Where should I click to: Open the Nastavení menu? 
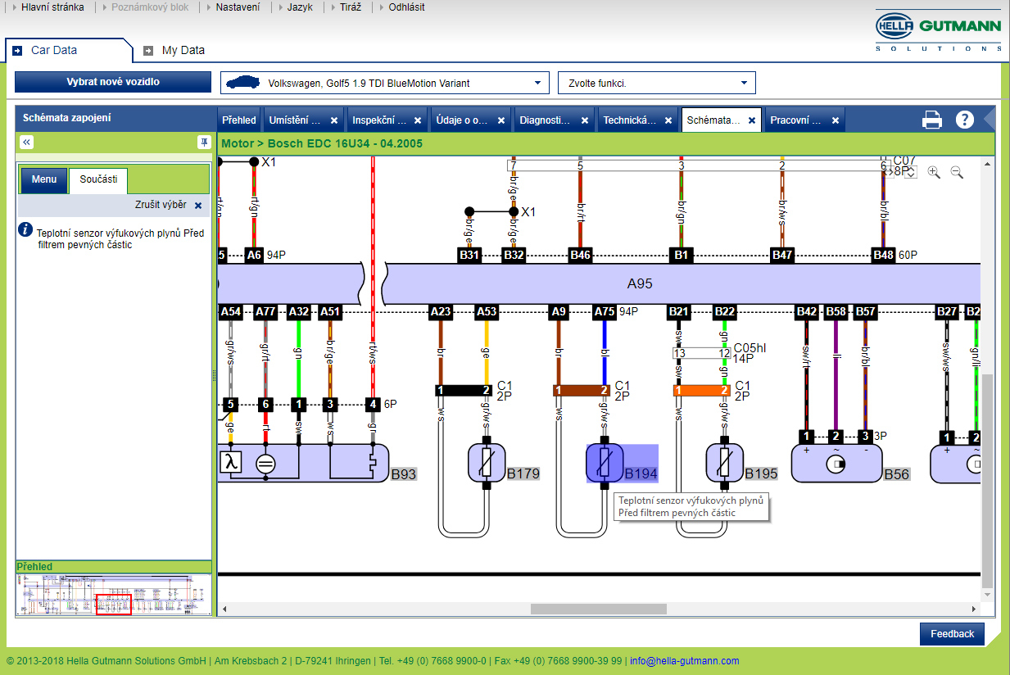[x=238, y=7]
